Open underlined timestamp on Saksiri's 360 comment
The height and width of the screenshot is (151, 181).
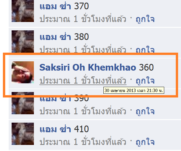click(x=83, y=80)
